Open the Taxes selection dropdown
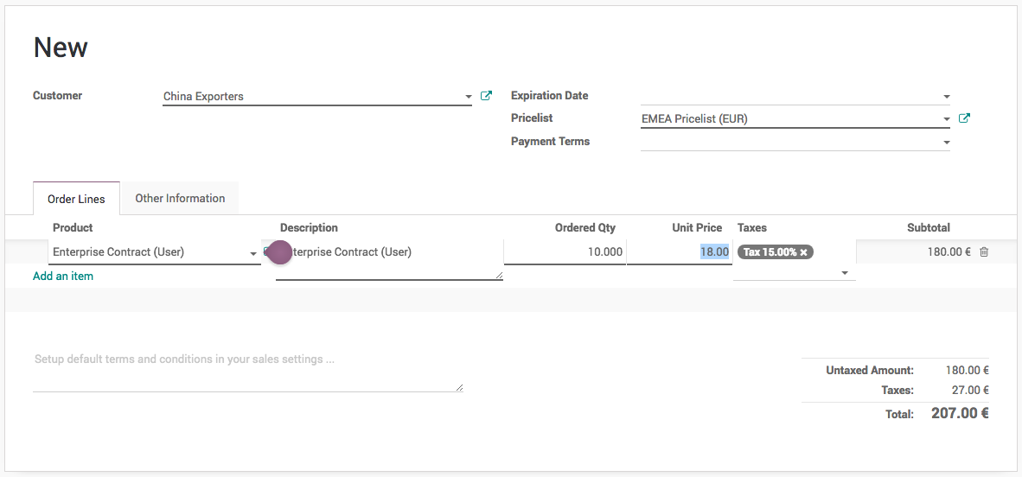Image resolution: width=1022 pixels, height=477 pixels. (844, 274)
